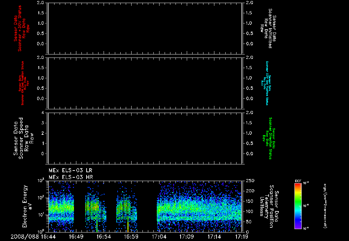Image resolution: width=349 pixels, height=241 pixels.
Task: Click the red Scanner CW End Position Status label
Action: click(24, 83)
